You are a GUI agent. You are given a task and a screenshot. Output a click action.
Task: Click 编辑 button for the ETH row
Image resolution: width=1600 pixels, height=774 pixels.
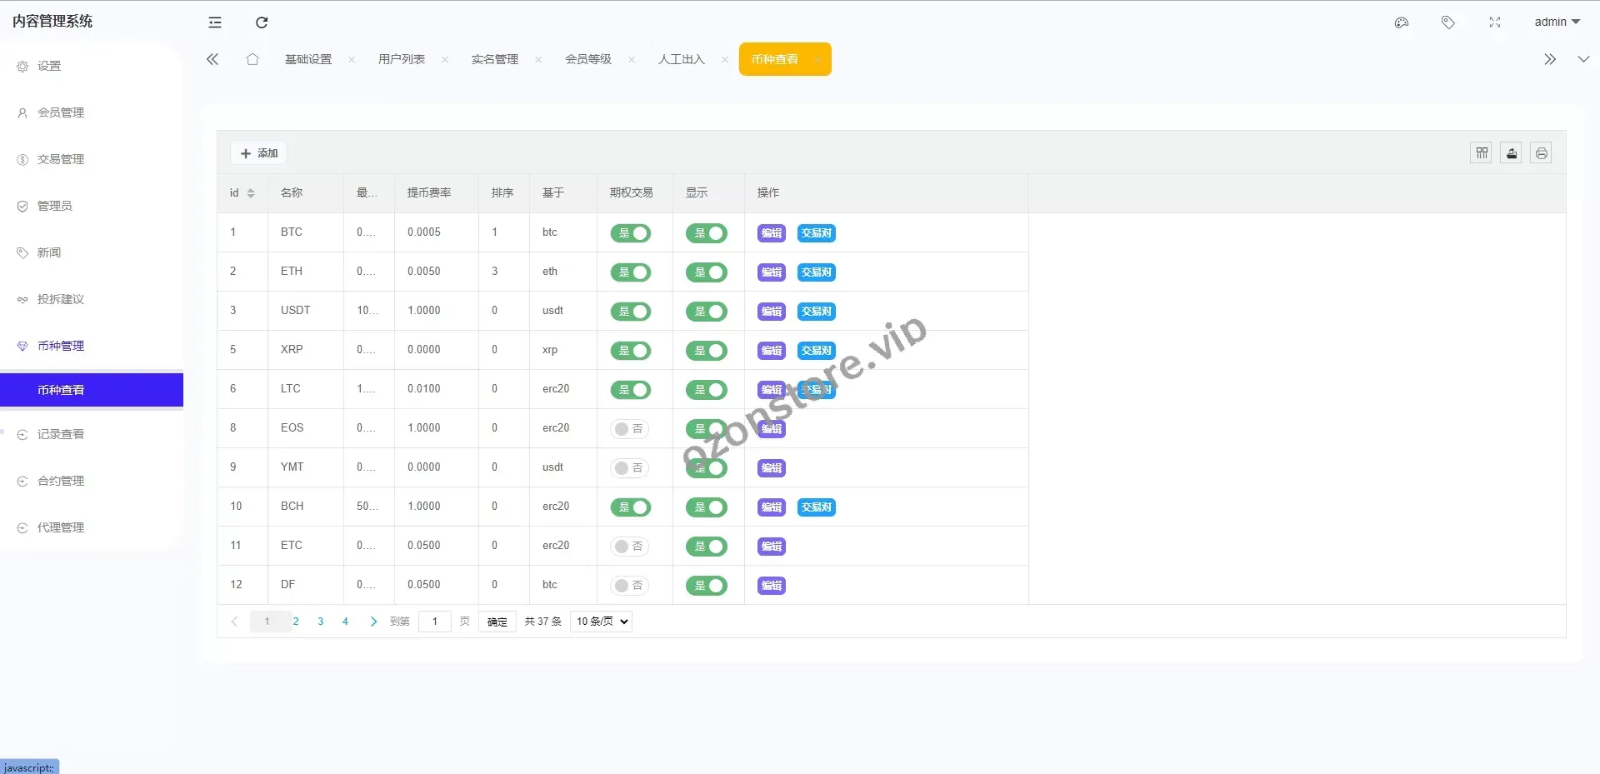pyautogui.click(x=772, y=272)
